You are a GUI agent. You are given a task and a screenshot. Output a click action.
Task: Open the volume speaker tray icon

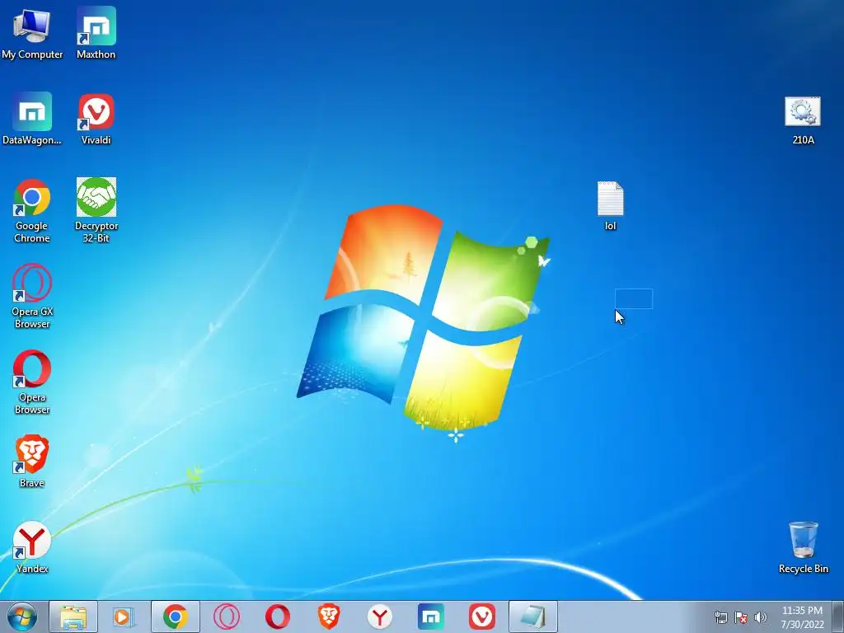point(761,617)
